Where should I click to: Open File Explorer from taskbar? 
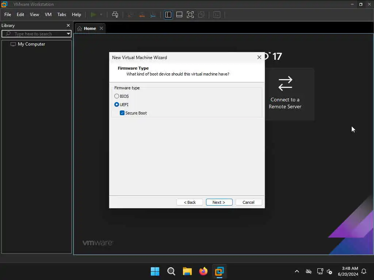pos(187,271)
